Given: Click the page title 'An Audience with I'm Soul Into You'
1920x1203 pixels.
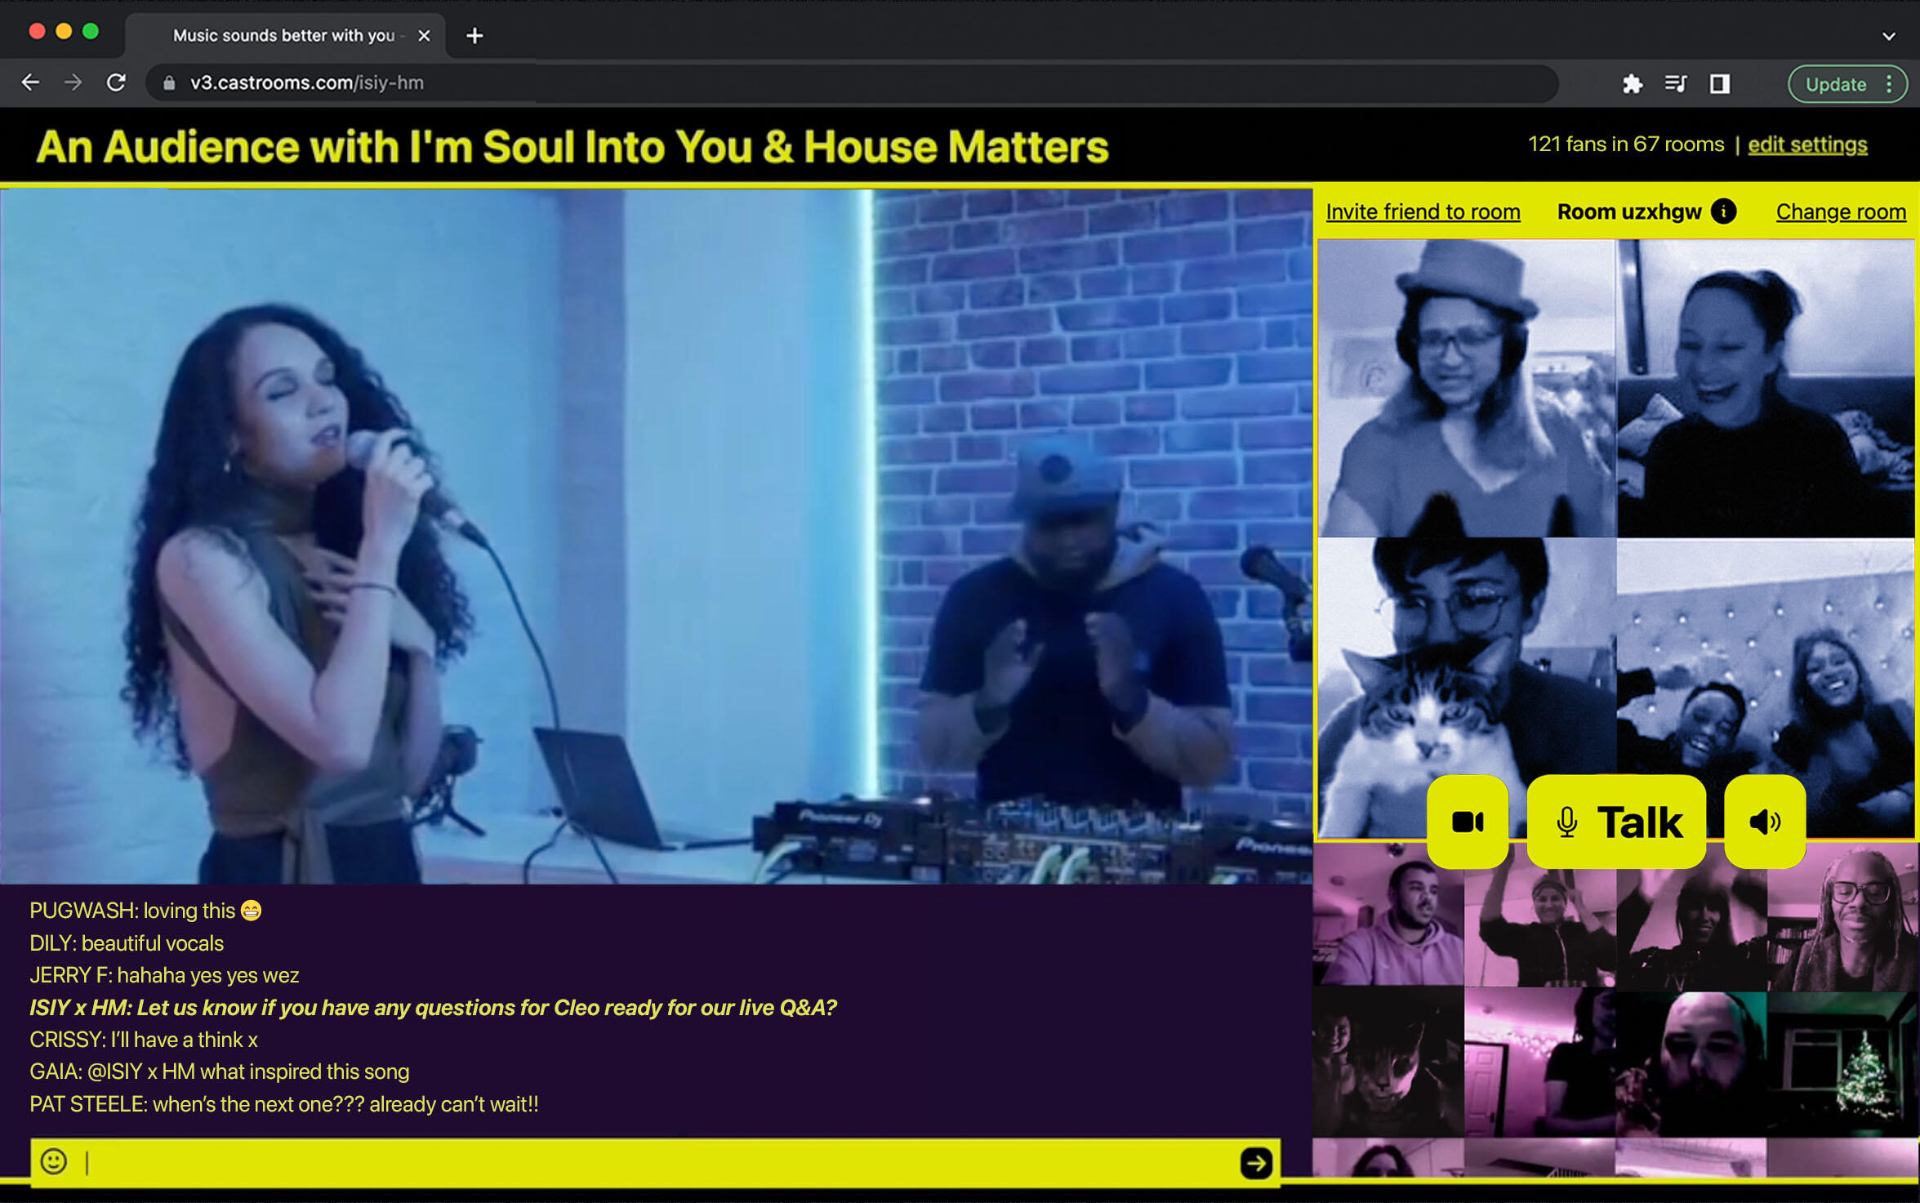Looking at the screenshot, I should (x=572, y=147).
